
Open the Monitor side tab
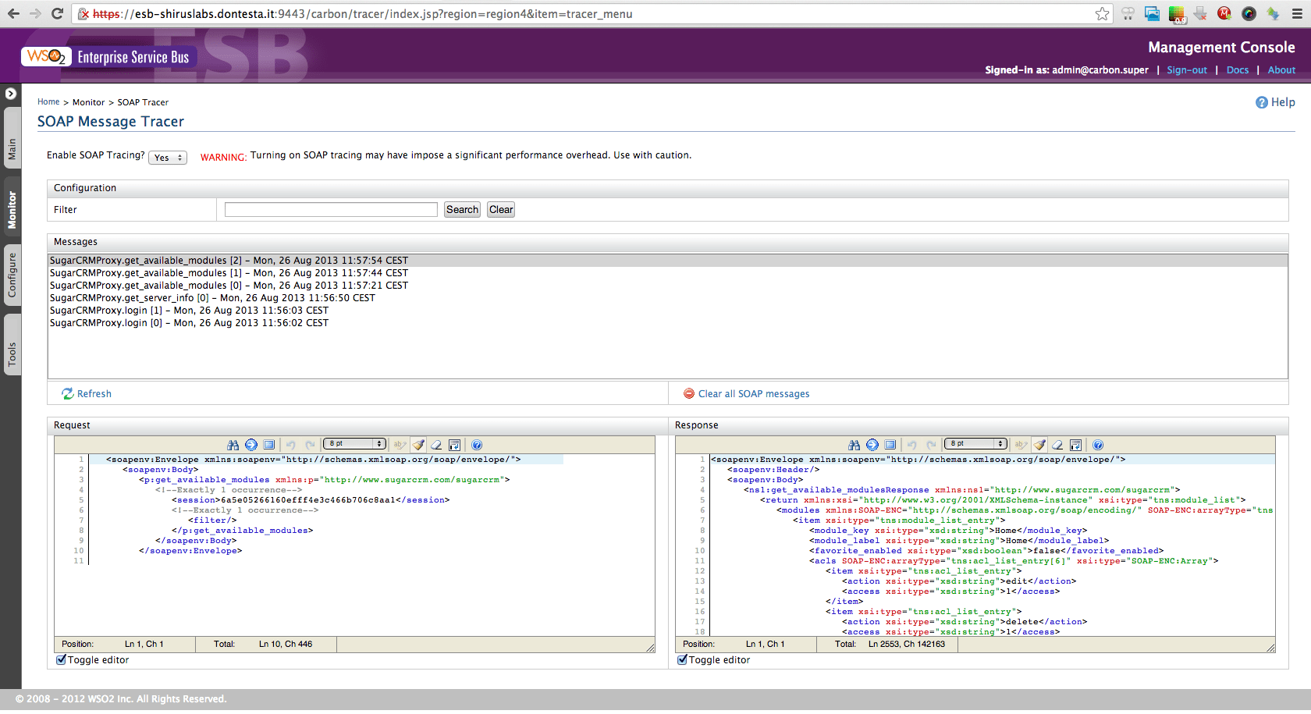click(x=12, y=207)
